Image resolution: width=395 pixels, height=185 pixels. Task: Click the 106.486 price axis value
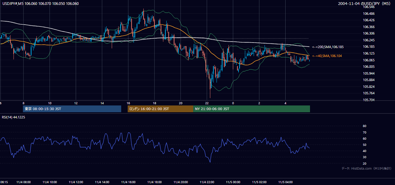tap(369, 14)
